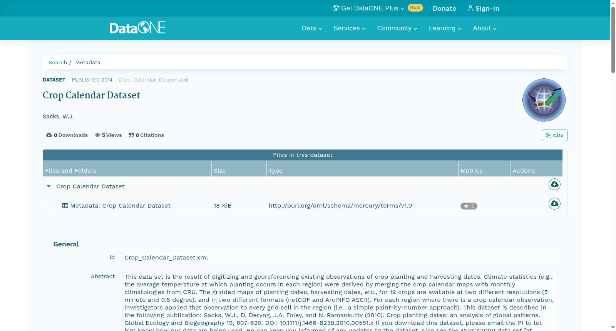Click the Metadata: Crop Calendar Dataset file name
This screenshot has width=616, height=331.
[120, 206]
